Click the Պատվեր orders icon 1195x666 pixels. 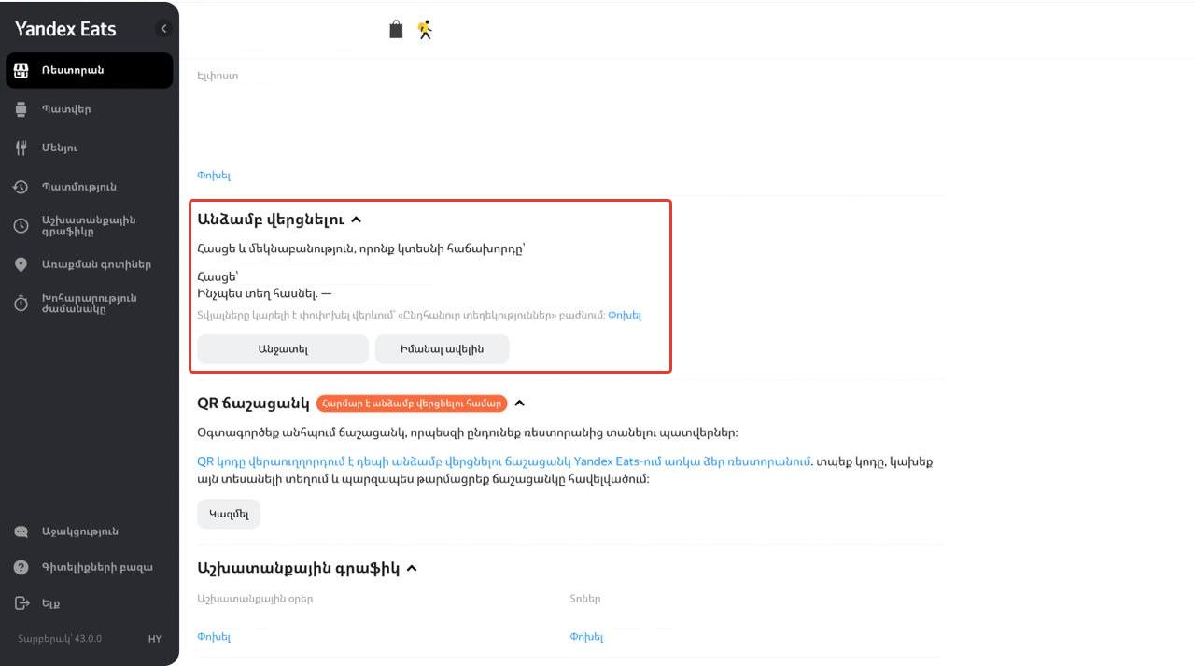pos(21,109)
